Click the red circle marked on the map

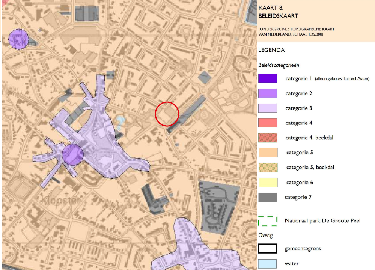click(x=167, y=114)
